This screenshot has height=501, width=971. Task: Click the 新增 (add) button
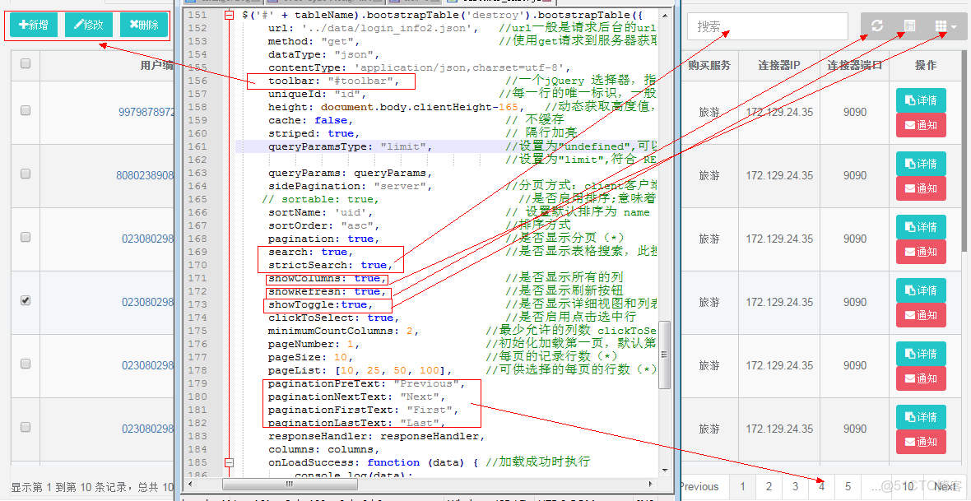[34, 25]
